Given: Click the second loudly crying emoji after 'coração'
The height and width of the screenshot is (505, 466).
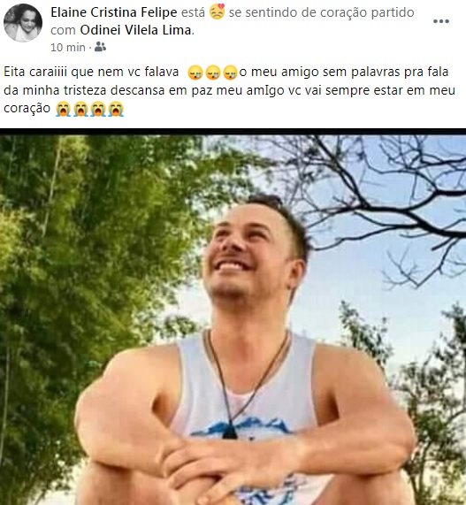Looking at the screenshot, I should (80, 109).
